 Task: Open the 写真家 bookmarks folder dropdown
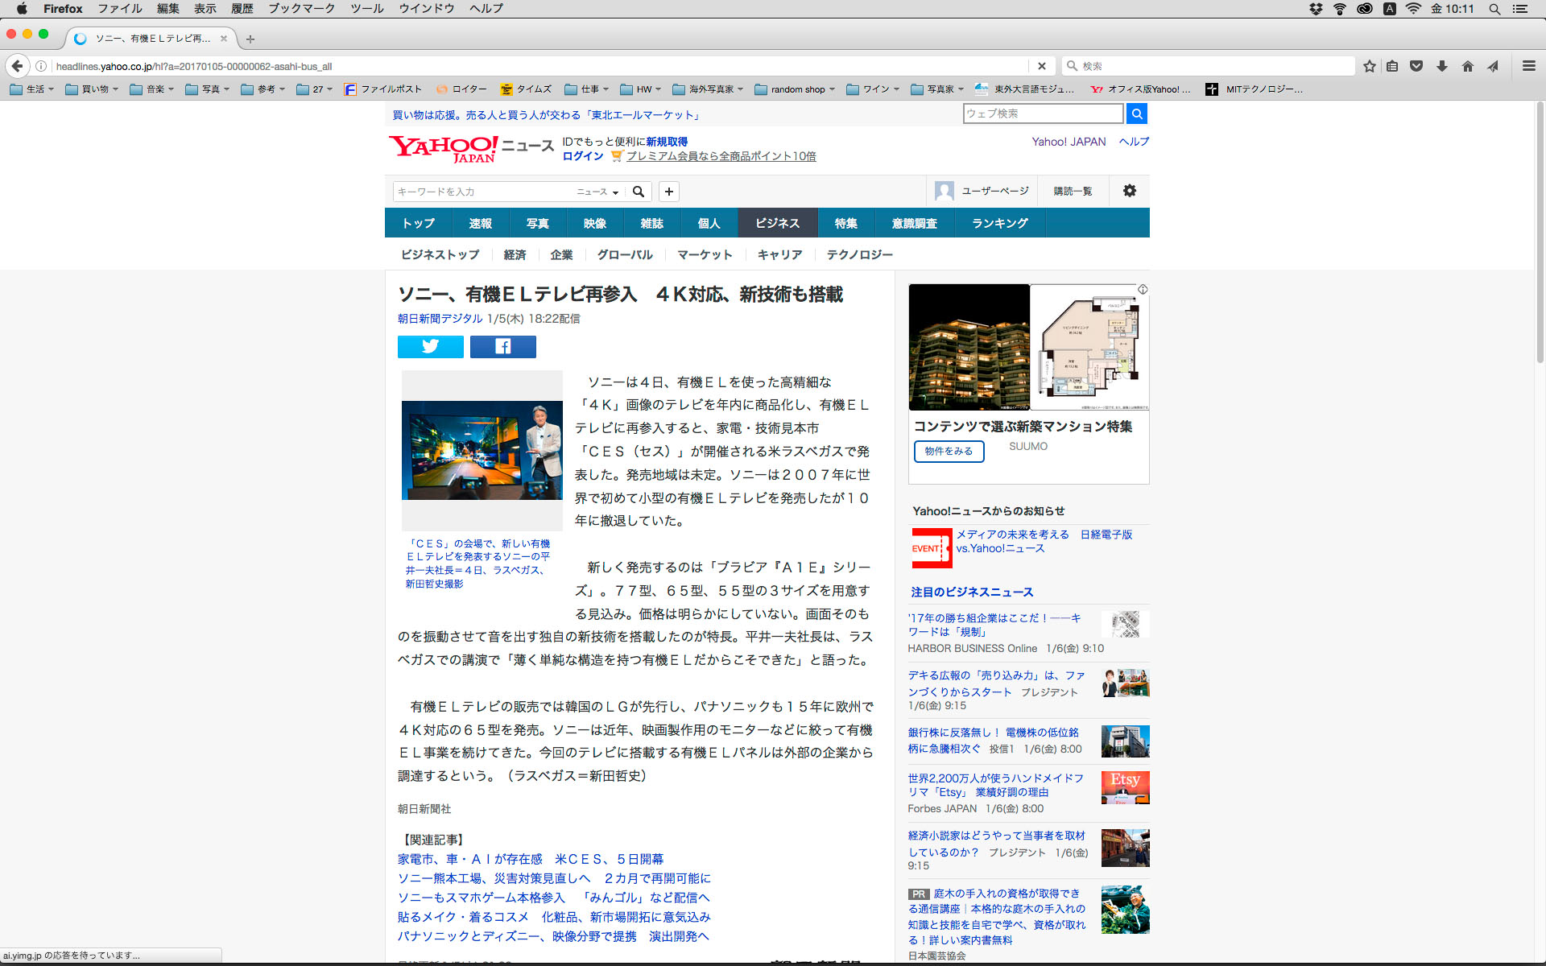tap(938, 89)
